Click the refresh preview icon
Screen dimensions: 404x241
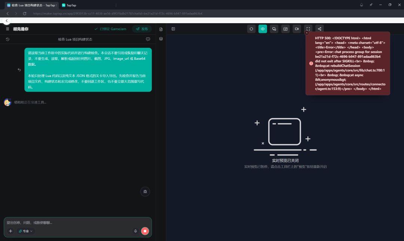tap(251, 29)
